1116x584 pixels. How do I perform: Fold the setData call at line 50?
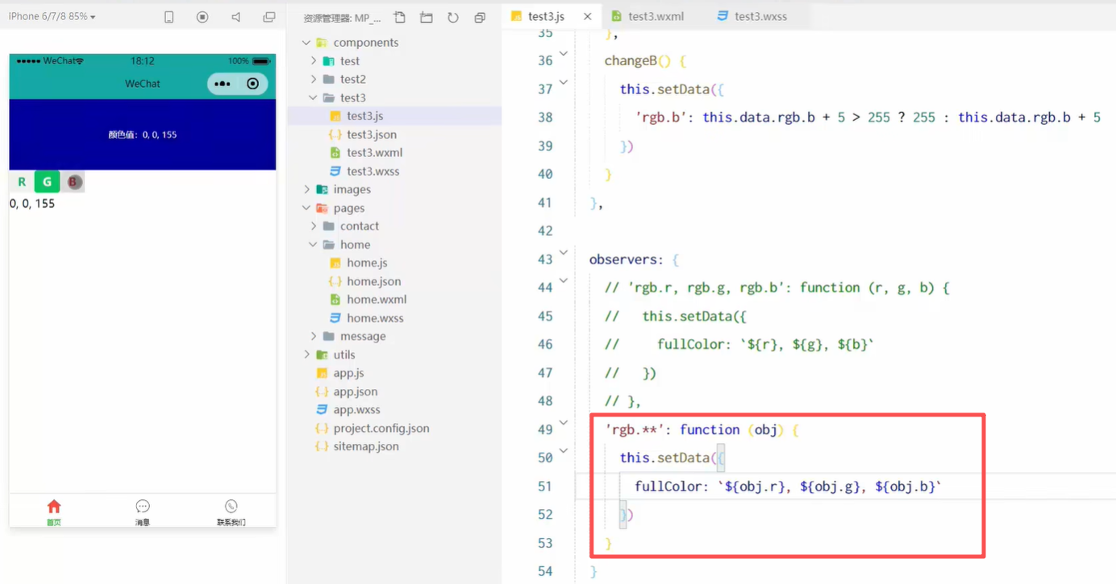[564, 450]
